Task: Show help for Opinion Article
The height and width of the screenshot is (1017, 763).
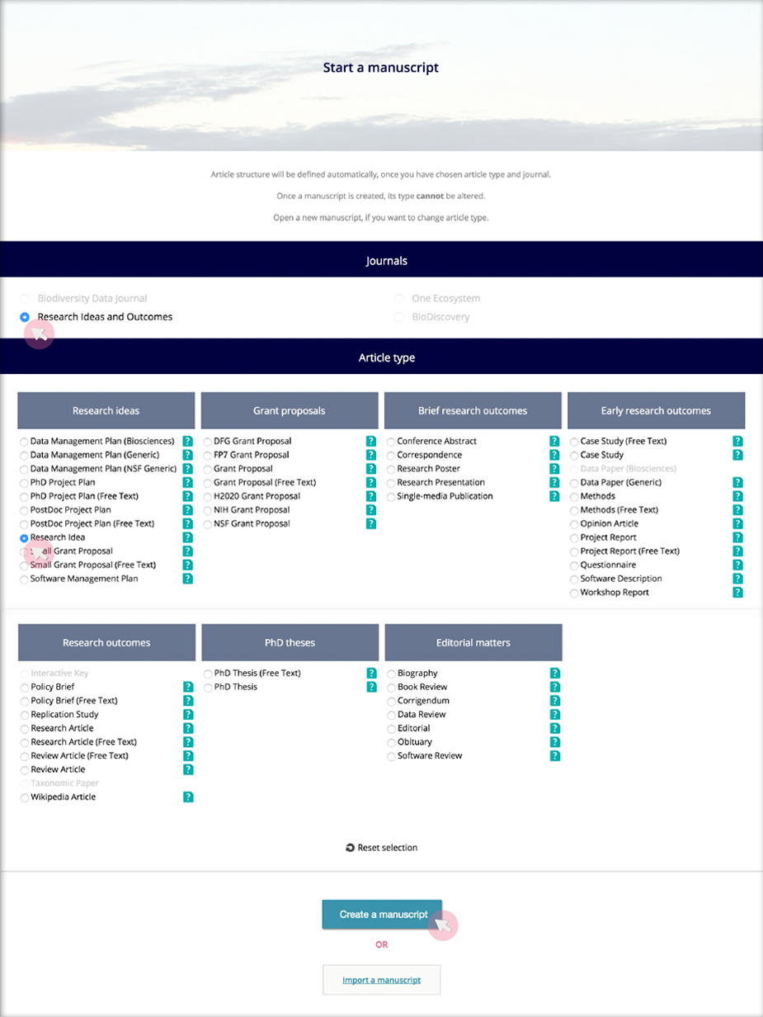Action: click(x=737, y=524)
